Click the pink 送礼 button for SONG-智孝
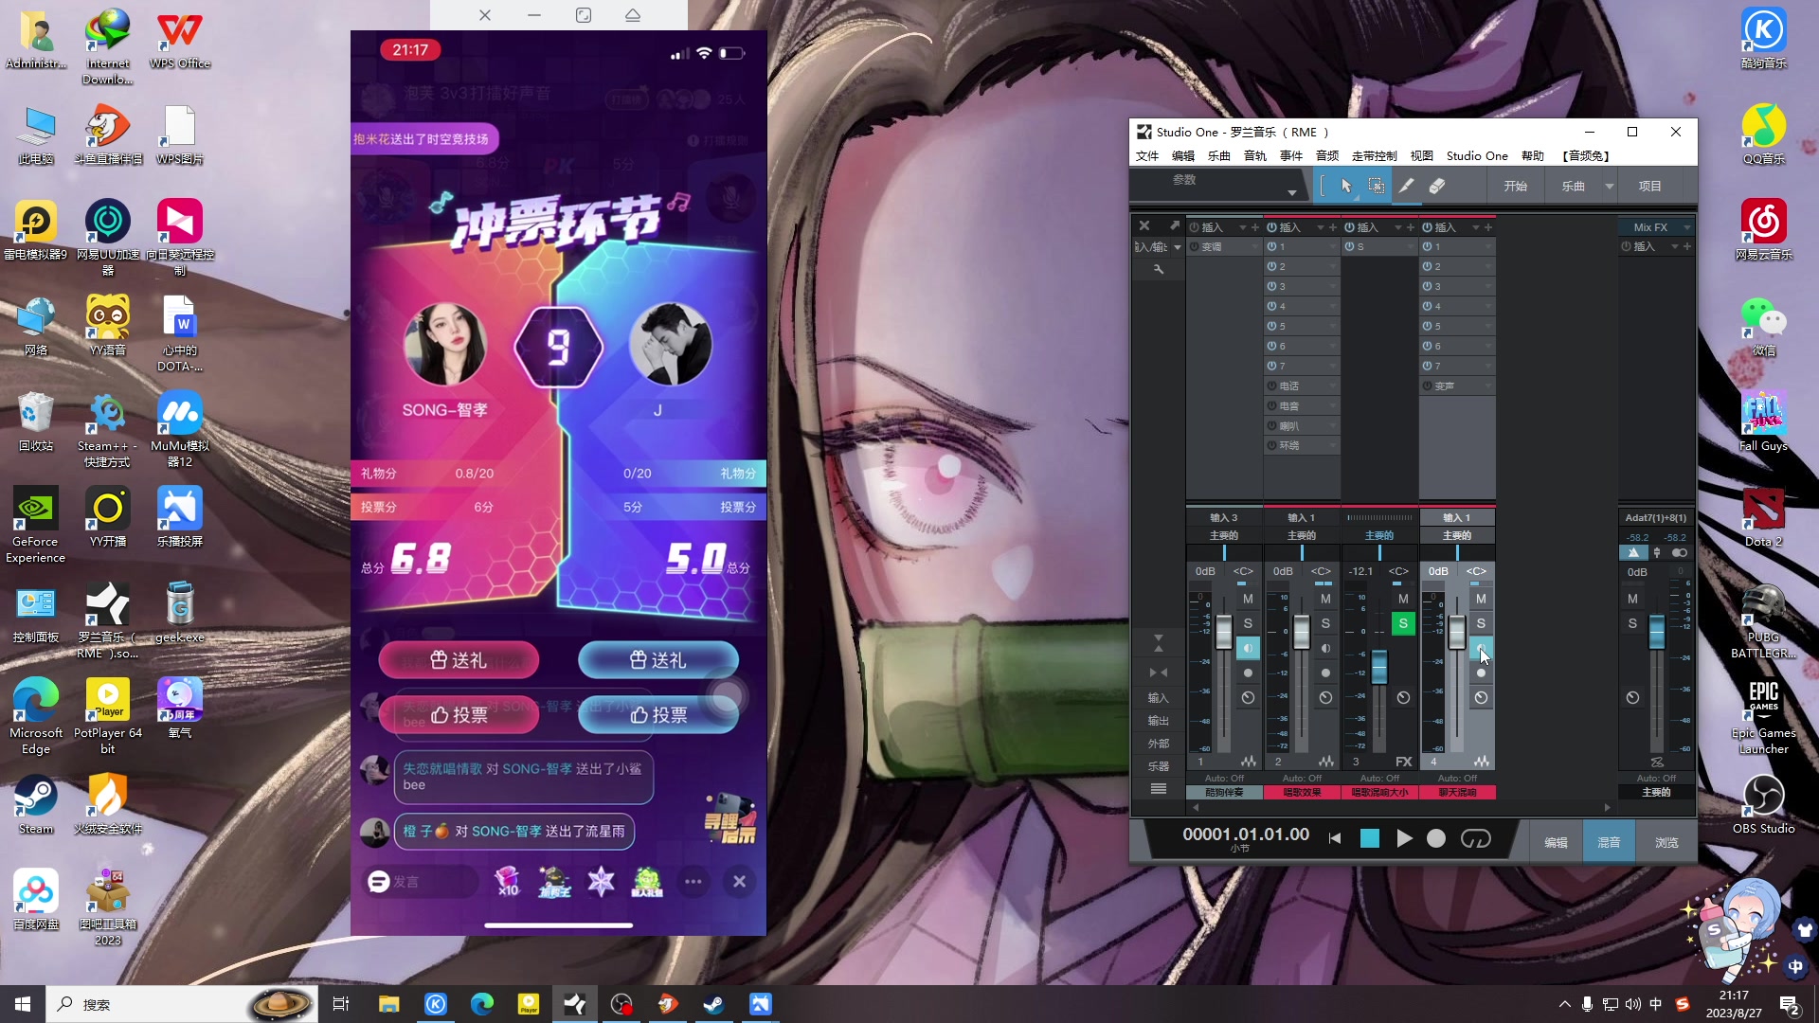The height and width of the screenshot is (1023, 1819). pos(459,660)
